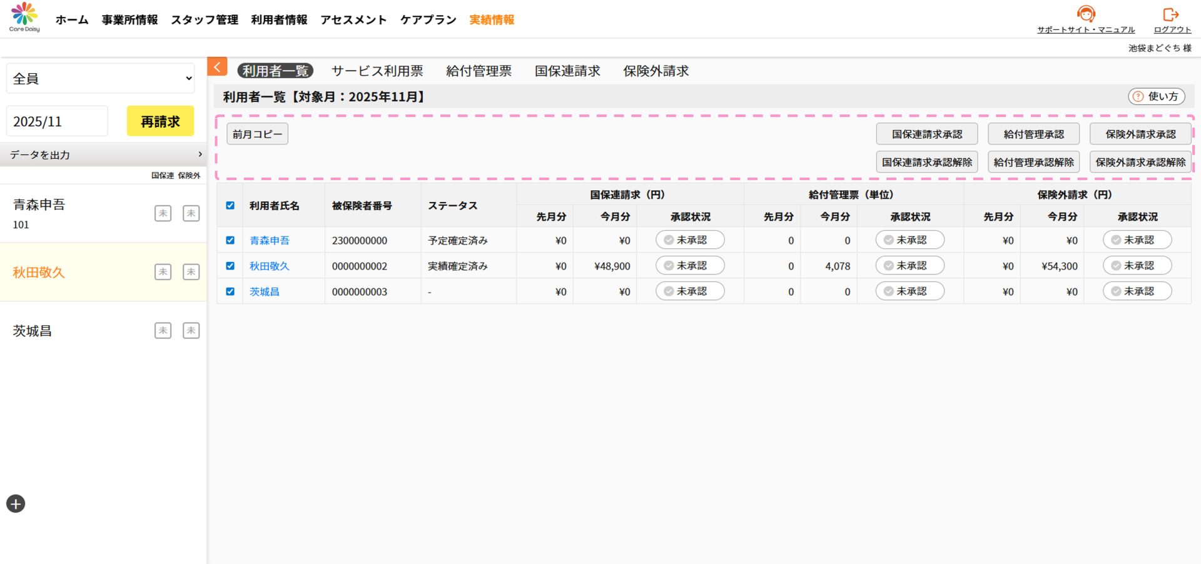
Task: Open the 全員 filter dropdown
Action: pos(100,79)
